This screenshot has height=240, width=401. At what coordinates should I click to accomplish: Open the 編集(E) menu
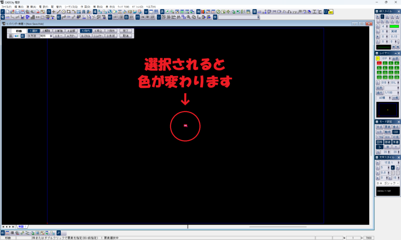(19, 7)
